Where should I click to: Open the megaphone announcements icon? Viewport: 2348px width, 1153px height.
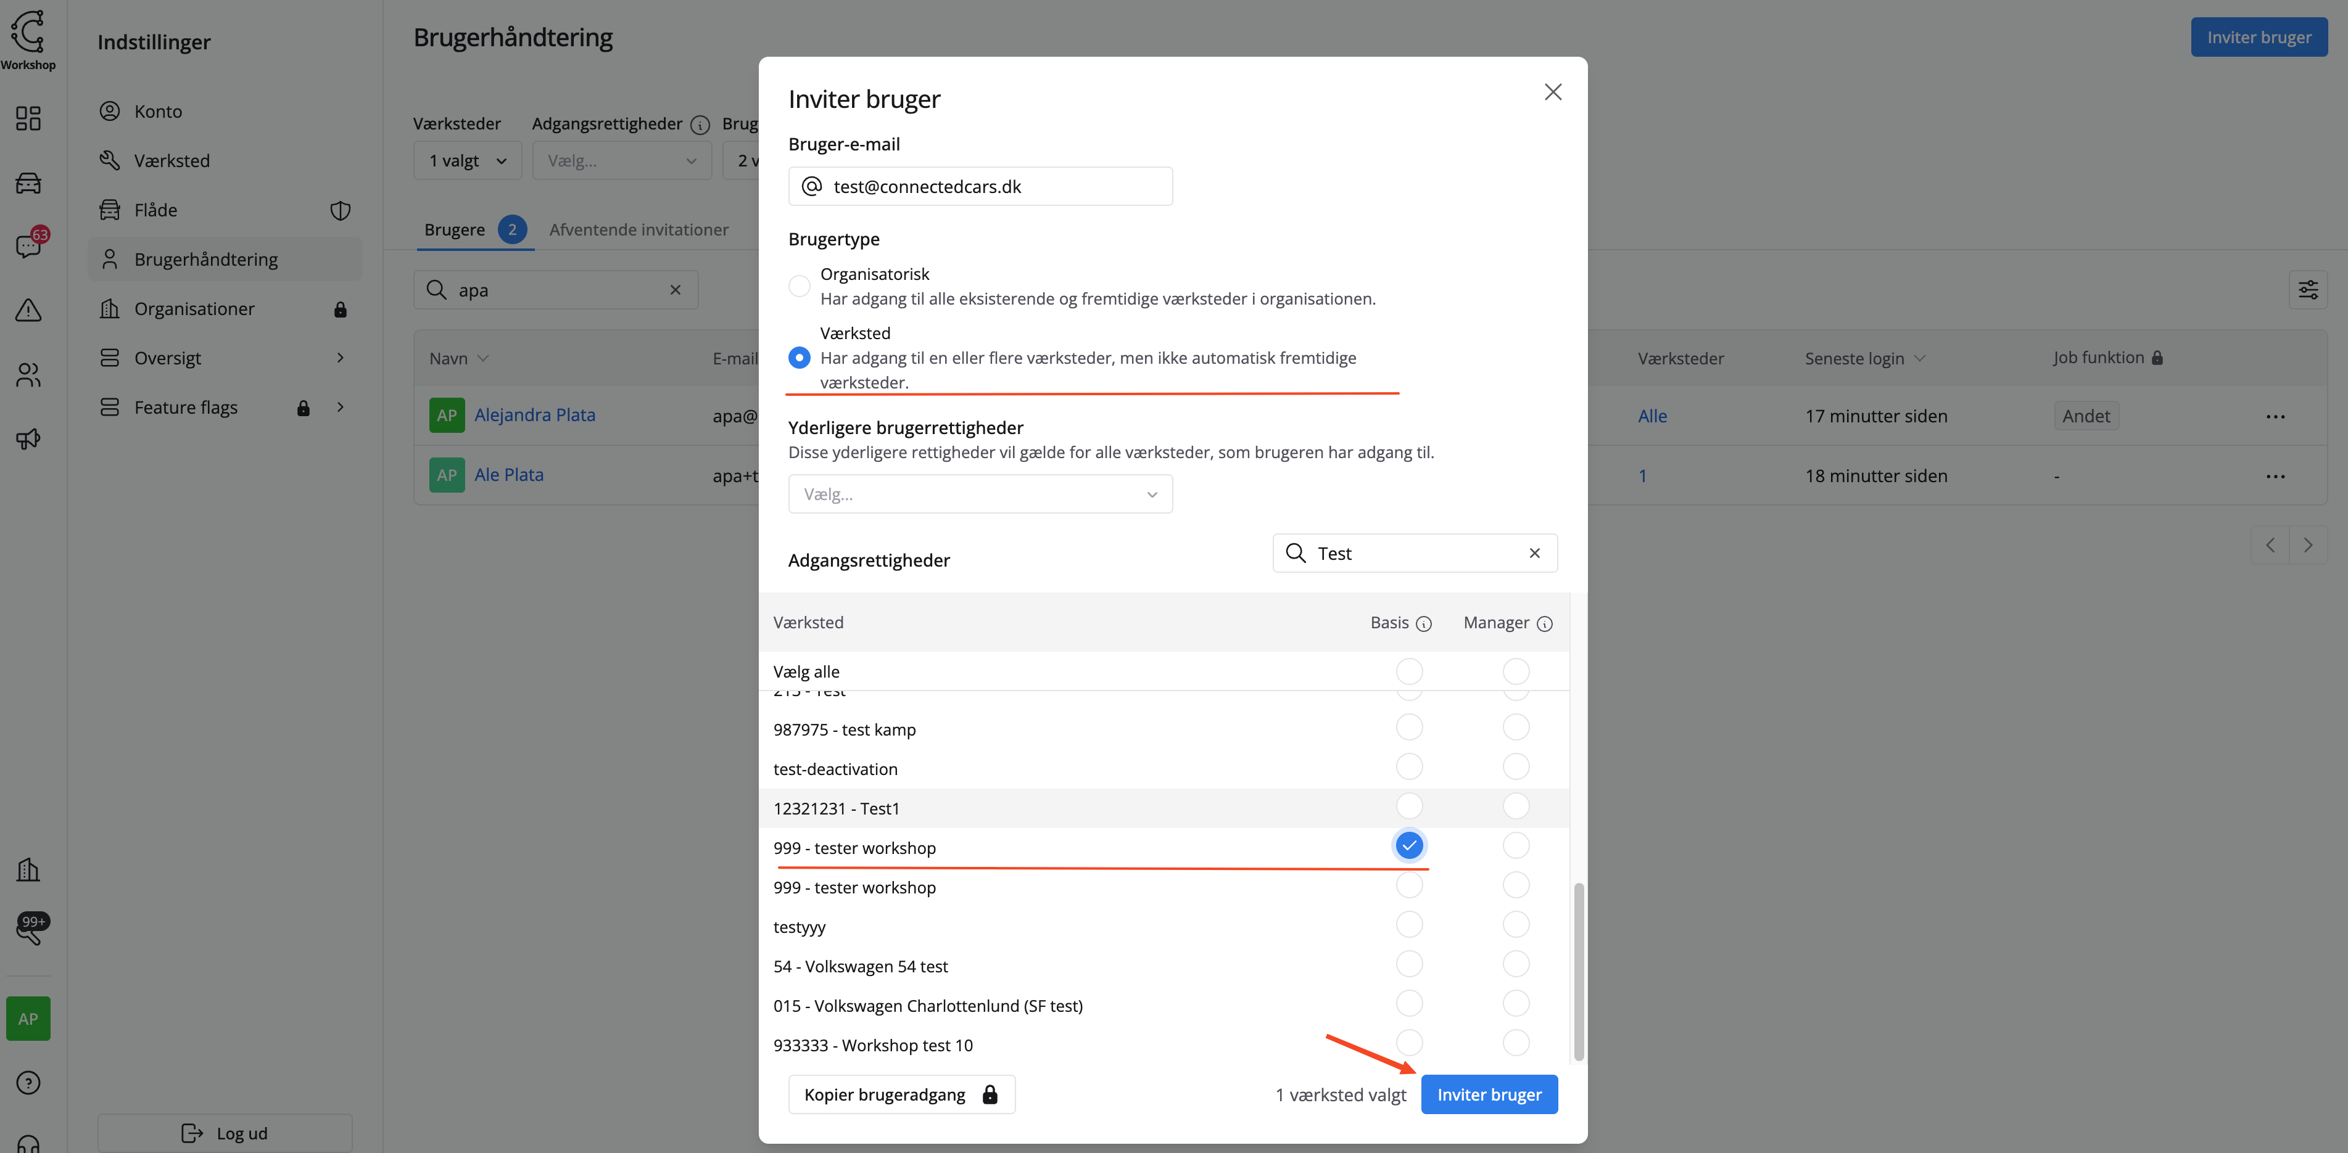pos(28,439)
